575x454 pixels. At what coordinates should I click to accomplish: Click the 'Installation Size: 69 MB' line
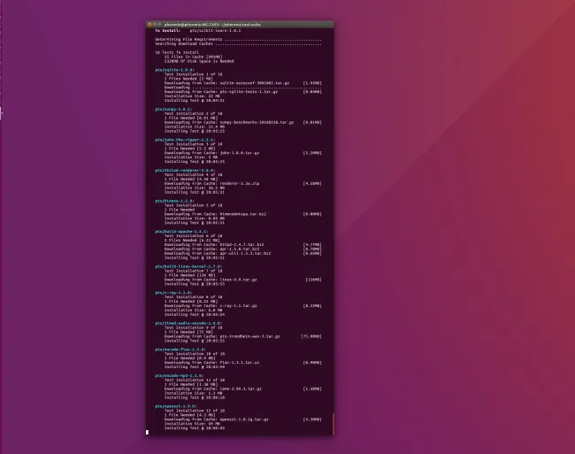192,424
